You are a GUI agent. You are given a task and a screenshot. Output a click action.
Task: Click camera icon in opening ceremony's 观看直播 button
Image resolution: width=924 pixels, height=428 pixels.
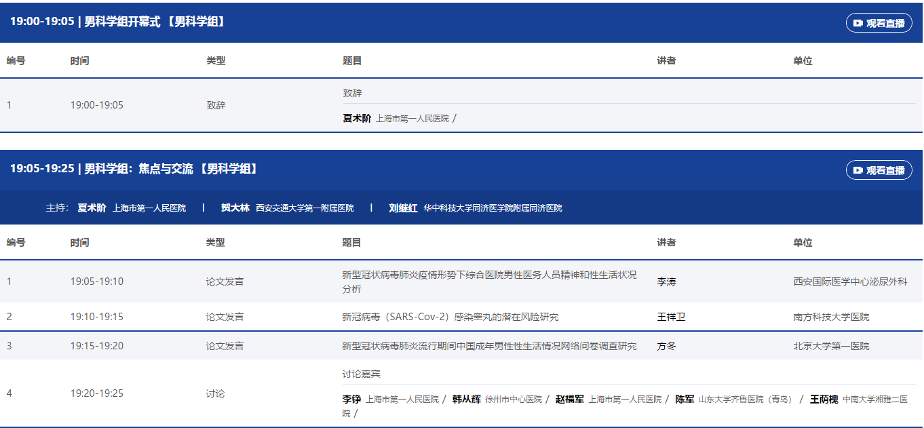click(858, 23)
